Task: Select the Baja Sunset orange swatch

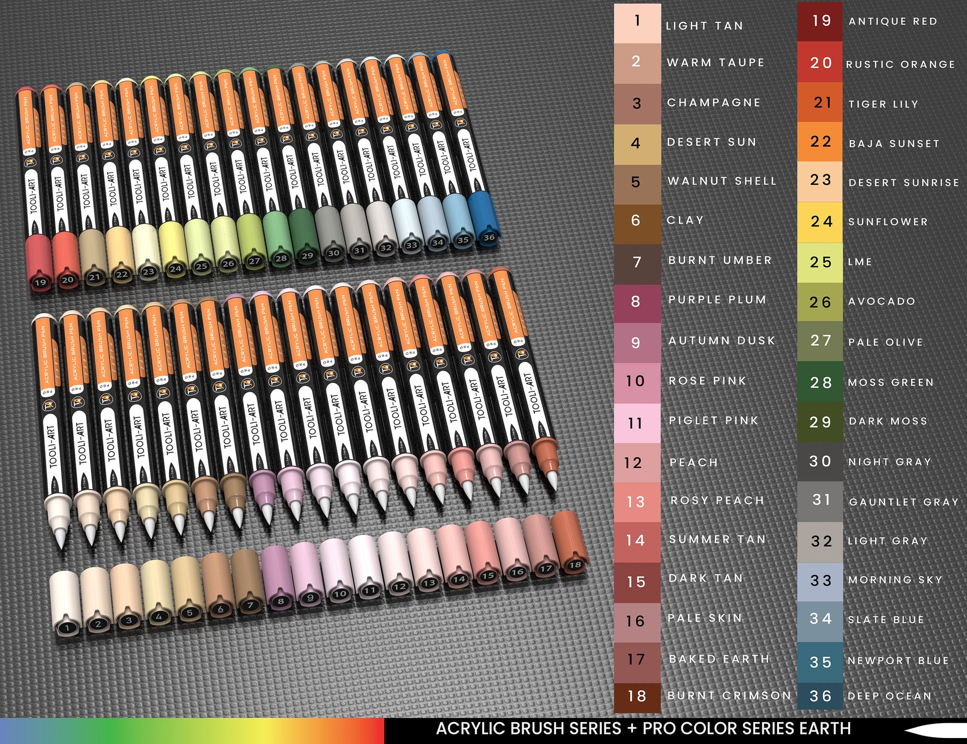Action: coord(820,142)
